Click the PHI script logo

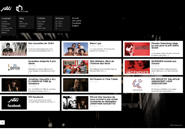[6, 9]
